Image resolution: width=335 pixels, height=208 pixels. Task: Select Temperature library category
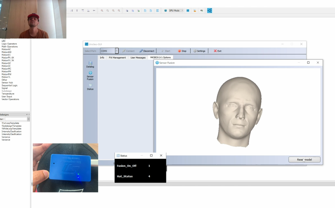pyautogui.click(x=8, y=94)
